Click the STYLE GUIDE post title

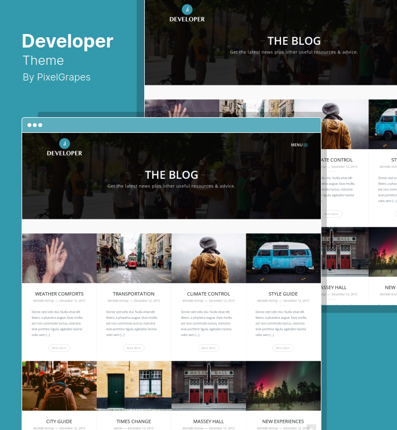pyautogui.click(x=283, y=294)
